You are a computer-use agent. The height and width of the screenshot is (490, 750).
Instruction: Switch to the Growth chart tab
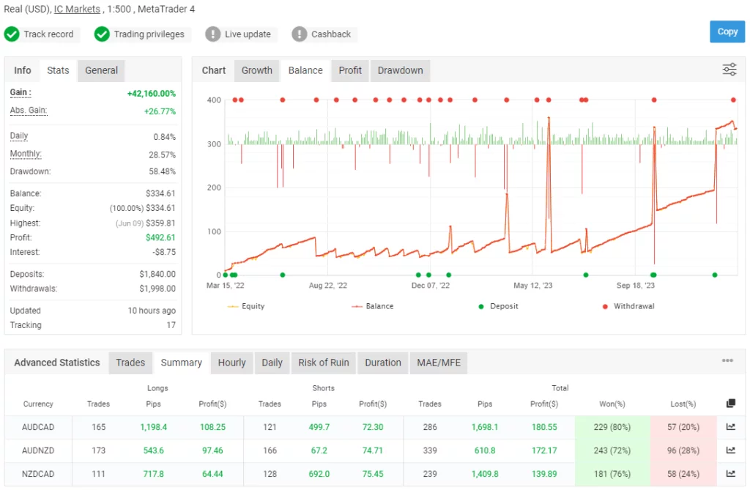(256, 70)
